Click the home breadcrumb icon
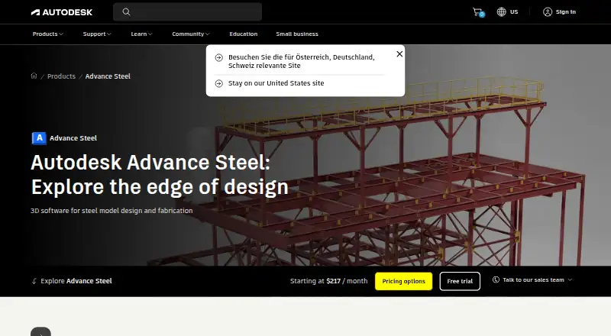Viewport: 611px width, 336px height. [x=34, y=76]
